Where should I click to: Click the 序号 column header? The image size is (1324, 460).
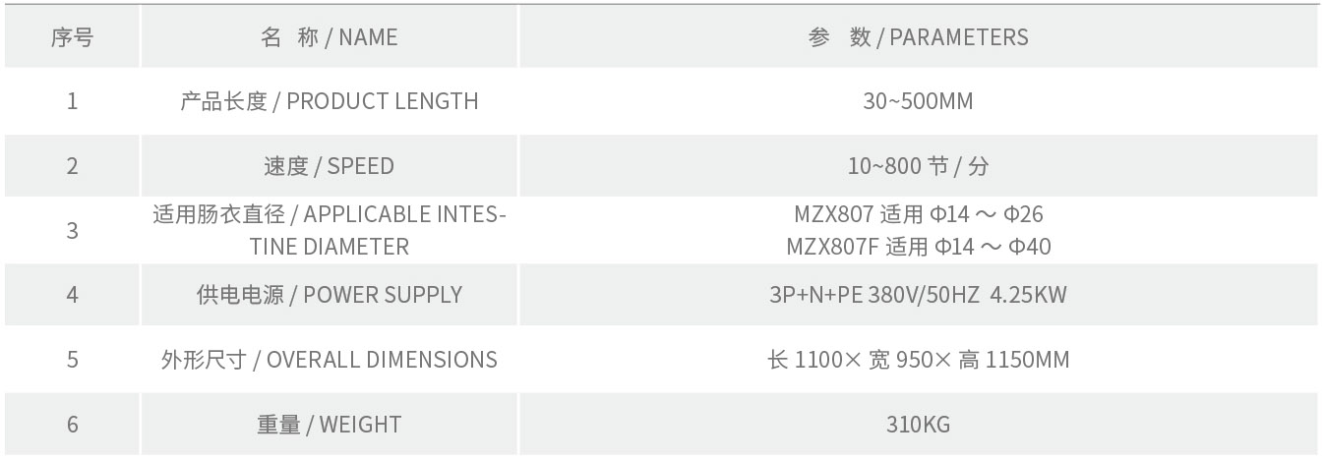(x=72, y=37)
